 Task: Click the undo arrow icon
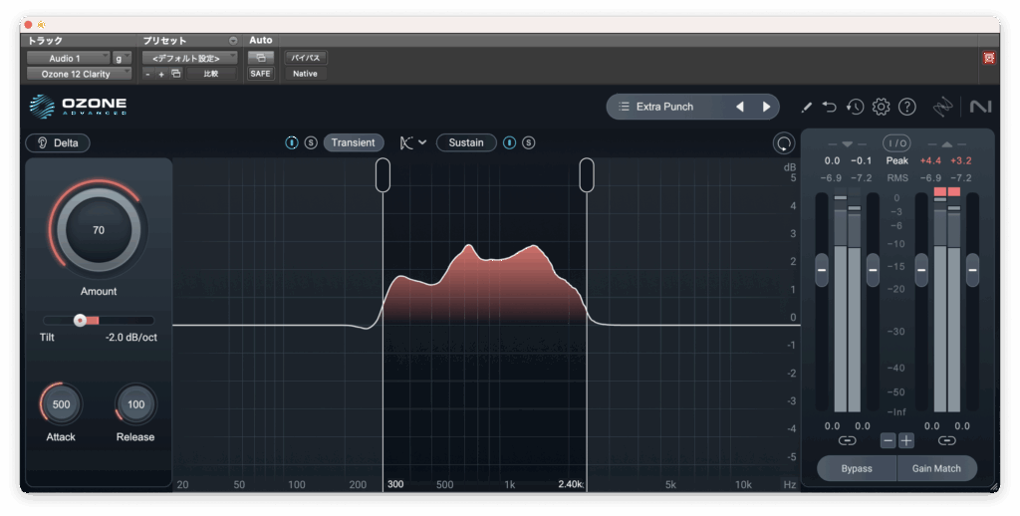(830, 107)
